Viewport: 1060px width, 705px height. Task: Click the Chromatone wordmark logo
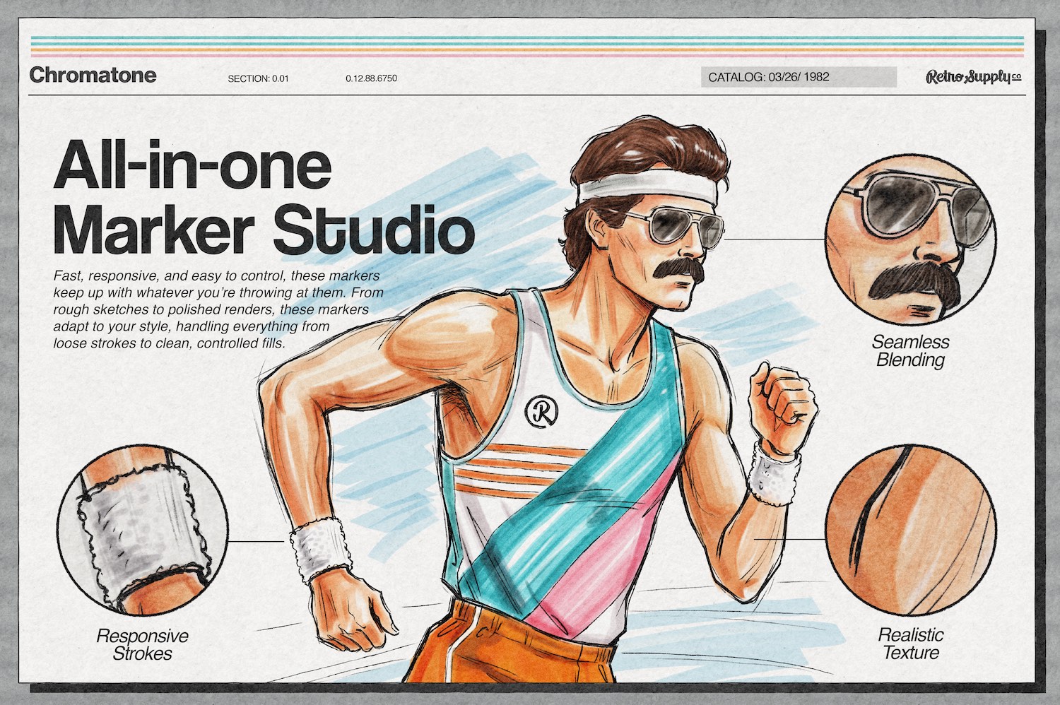pyautogui.click(x=94, y=75)
